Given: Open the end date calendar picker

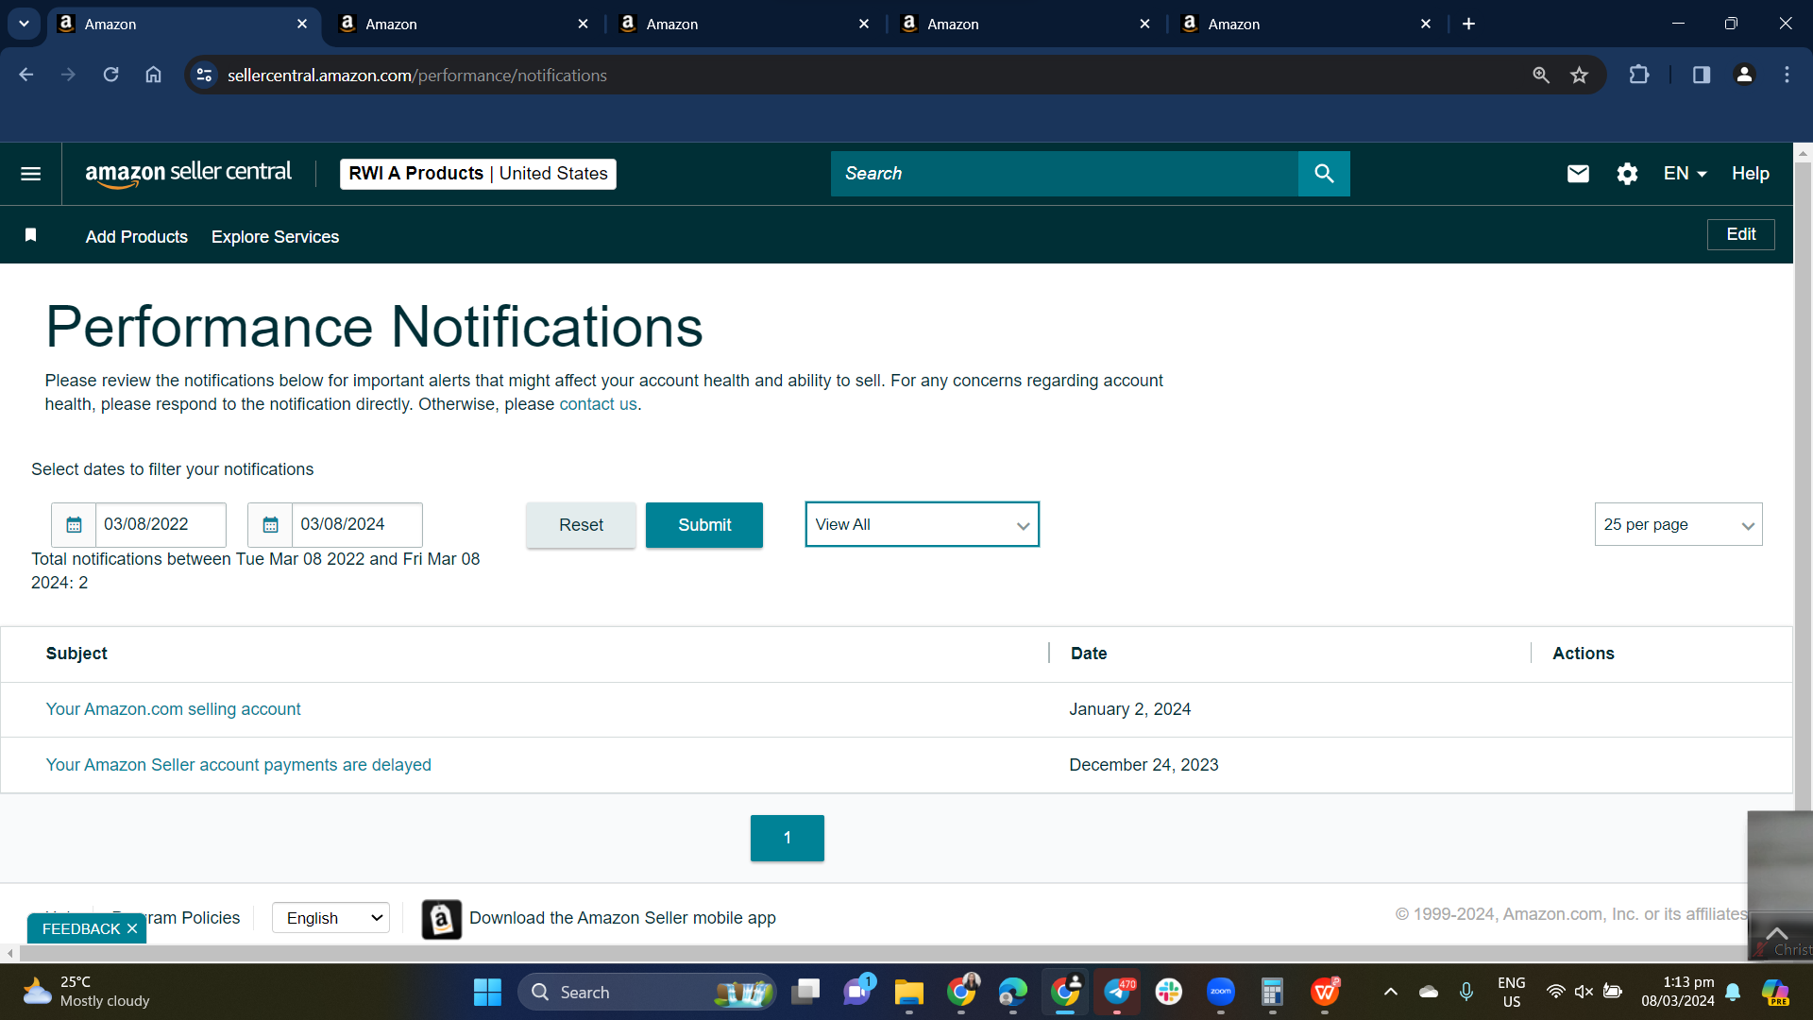Looking at the screenshot, I should tap(270, 525).
